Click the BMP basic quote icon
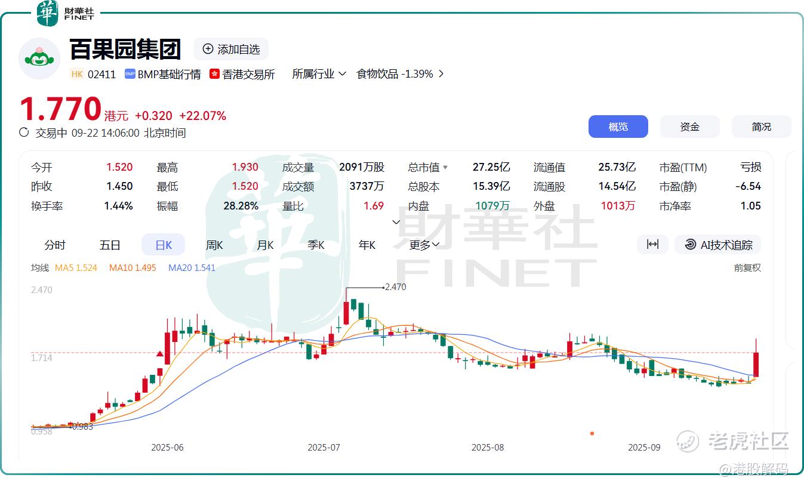Screen dimensions: 804x487 pos(130,74)
